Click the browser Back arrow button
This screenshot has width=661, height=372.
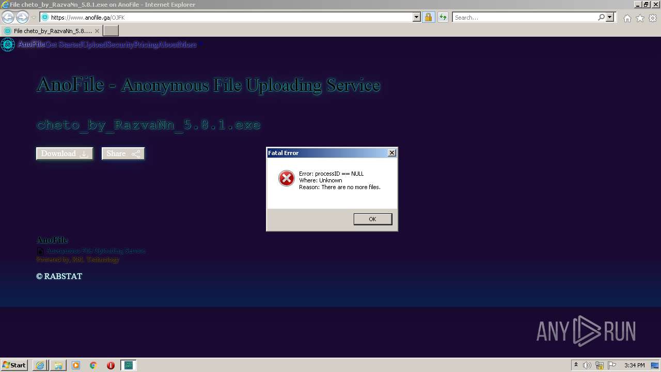[x=8, y=17]
